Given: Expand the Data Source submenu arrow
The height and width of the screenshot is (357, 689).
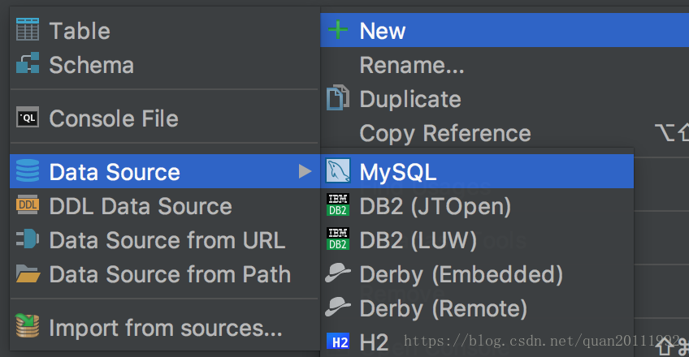Looking at the screenshot, I should pos(305,171).
